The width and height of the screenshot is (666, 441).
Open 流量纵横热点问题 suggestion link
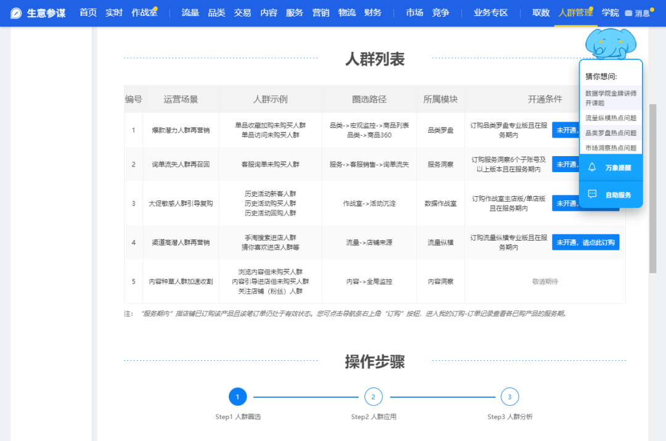(x=610, y=118)
